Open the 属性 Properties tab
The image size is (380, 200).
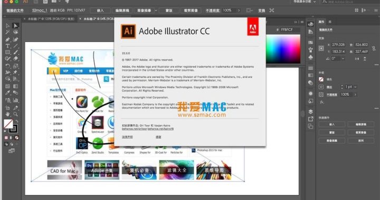pyautogui.click(x=321, y=22)
